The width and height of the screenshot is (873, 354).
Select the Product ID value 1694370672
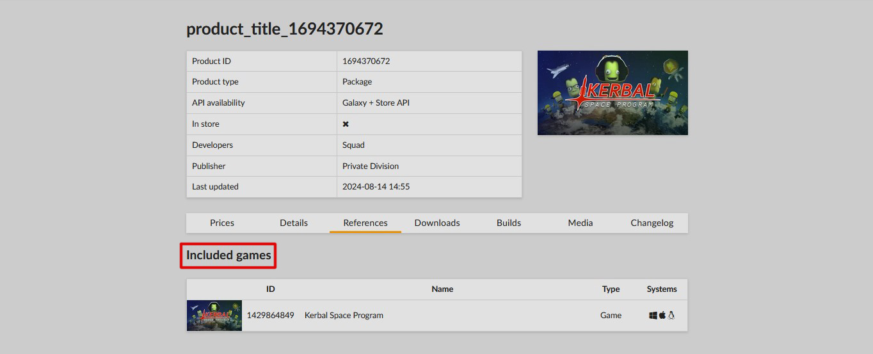(366, 61)
